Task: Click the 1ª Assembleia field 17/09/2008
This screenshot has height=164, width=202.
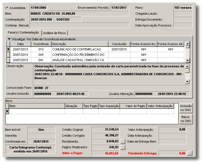Action: 39,8
